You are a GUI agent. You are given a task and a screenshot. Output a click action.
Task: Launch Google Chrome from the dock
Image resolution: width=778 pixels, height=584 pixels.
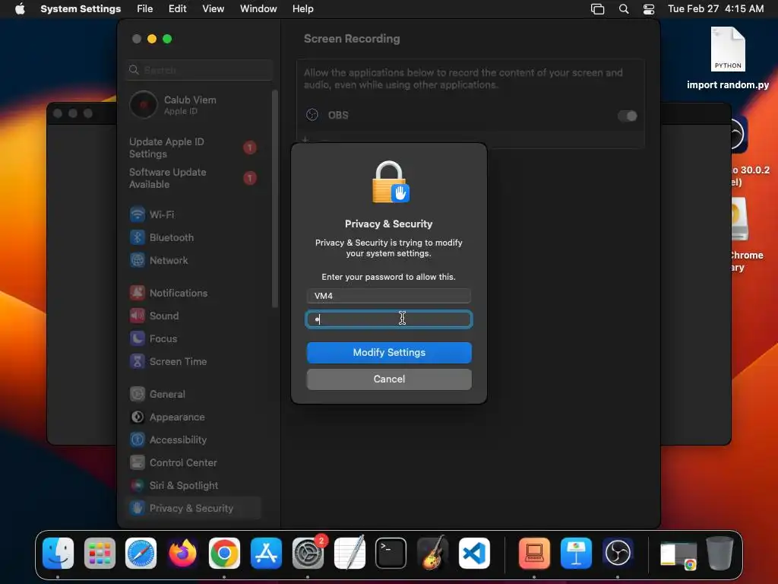point(224,554)
